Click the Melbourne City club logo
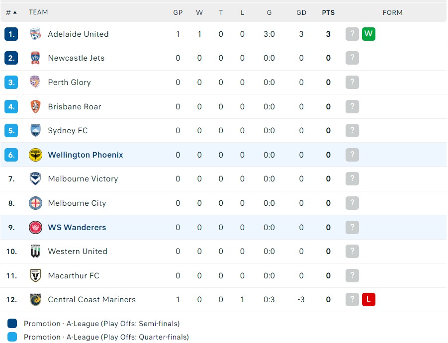The width and height of the screenshot is (448, 343). [x=35, y=203]
